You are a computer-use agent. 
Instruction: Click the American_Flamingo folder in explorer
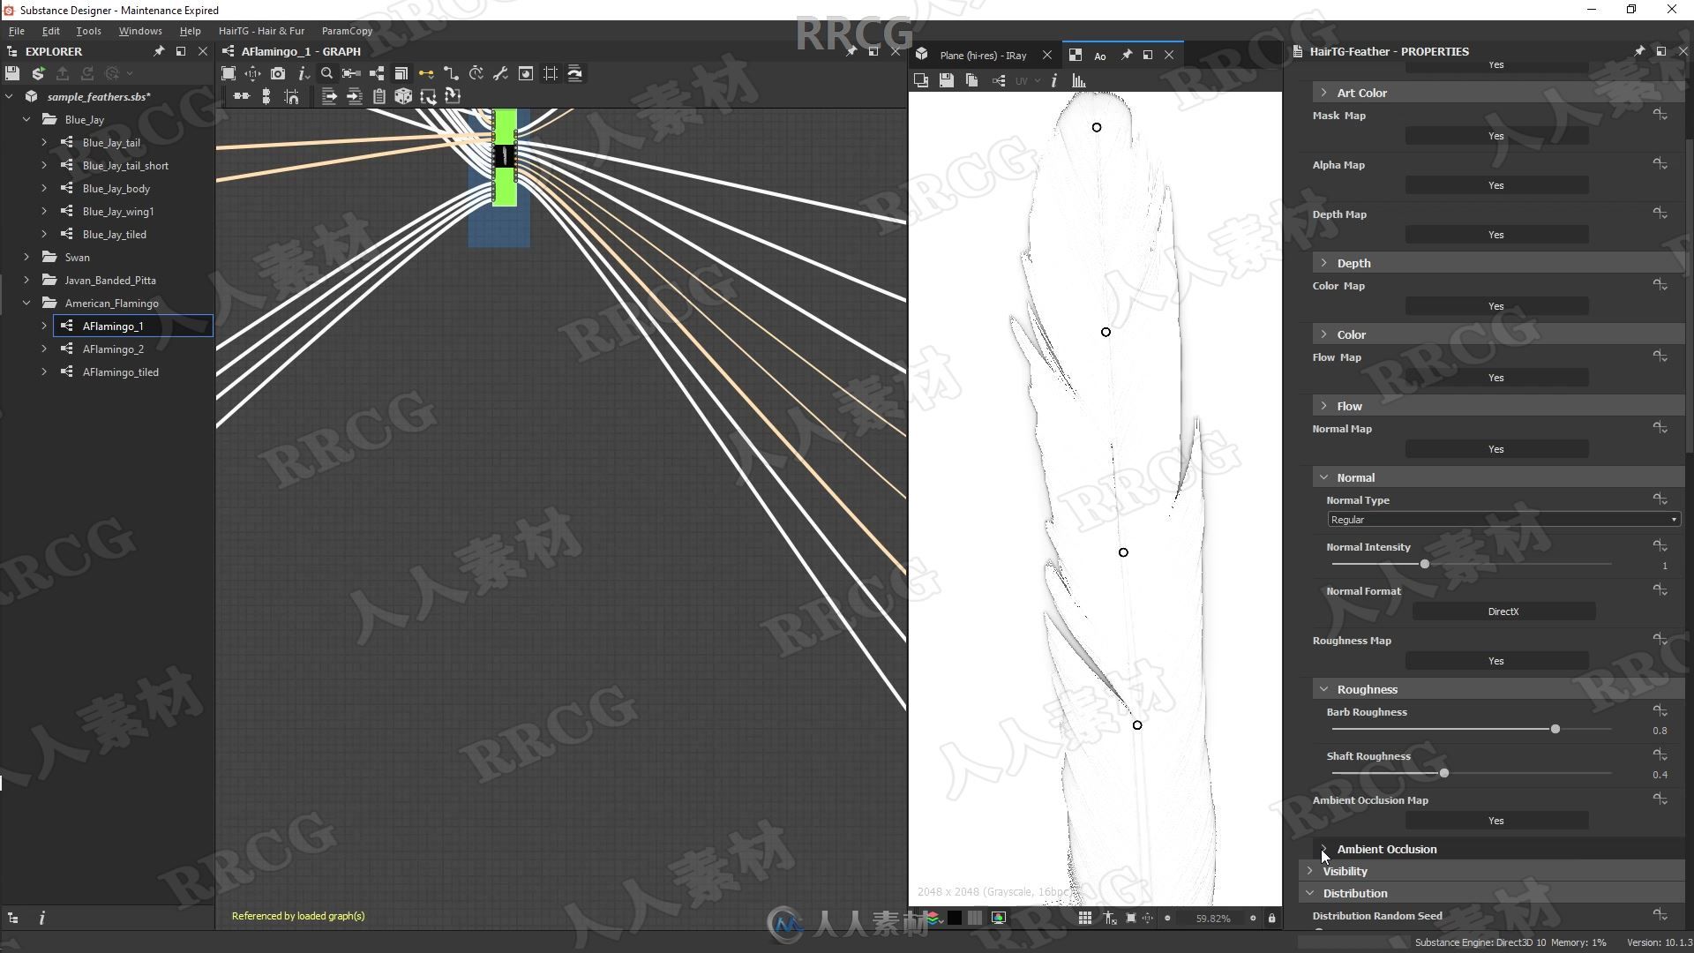pyautogui.click(x=110, y=303)
